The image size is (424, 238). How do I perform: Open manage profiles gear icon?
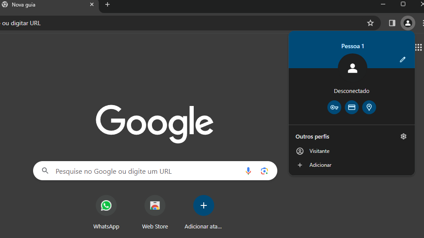(404, 136)
